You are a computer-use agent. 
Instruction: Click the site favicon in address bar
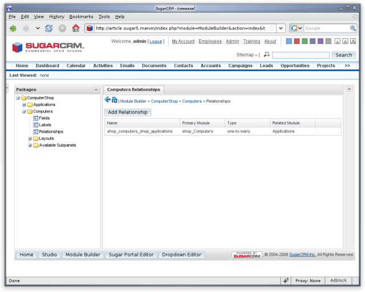[x=90, y=28]
